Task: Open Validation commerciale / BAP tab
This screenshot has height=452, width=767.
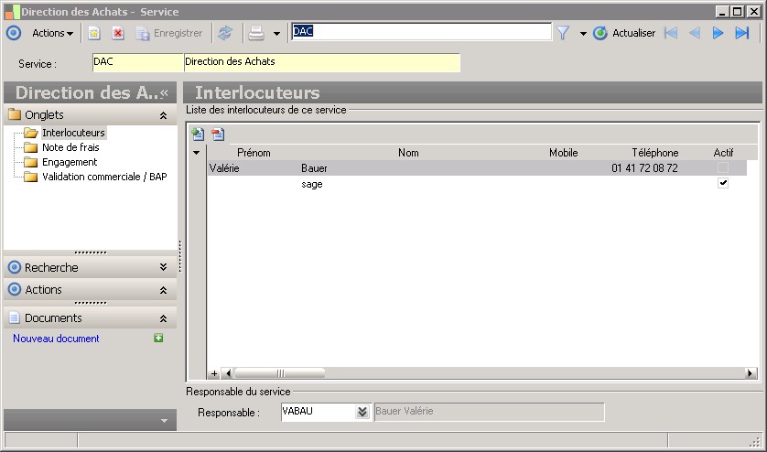Action: click(x=104, y=177)
